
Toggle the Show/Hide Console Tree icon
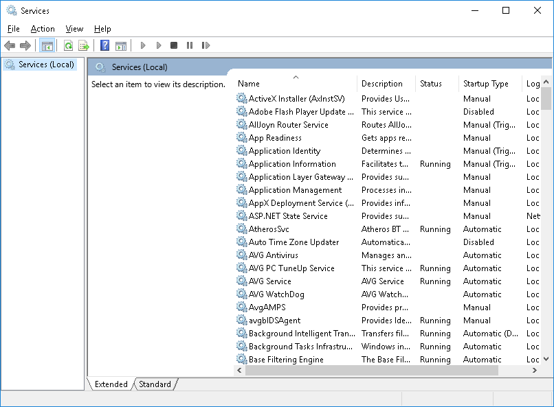46,45
